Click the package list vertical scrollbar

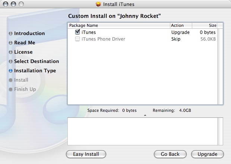click(x=220, y=66)
